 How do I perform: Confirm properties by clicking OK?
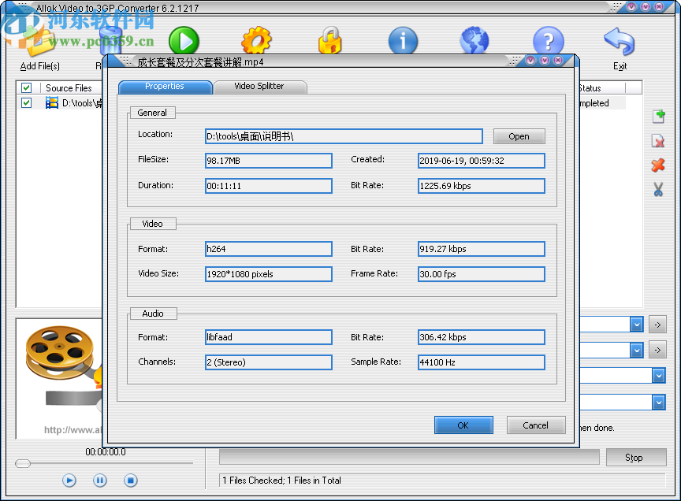coord(463,425)
